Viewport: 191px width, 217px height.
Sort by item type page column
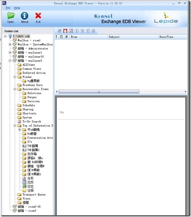pyautogui.click(x=61, y=37)
